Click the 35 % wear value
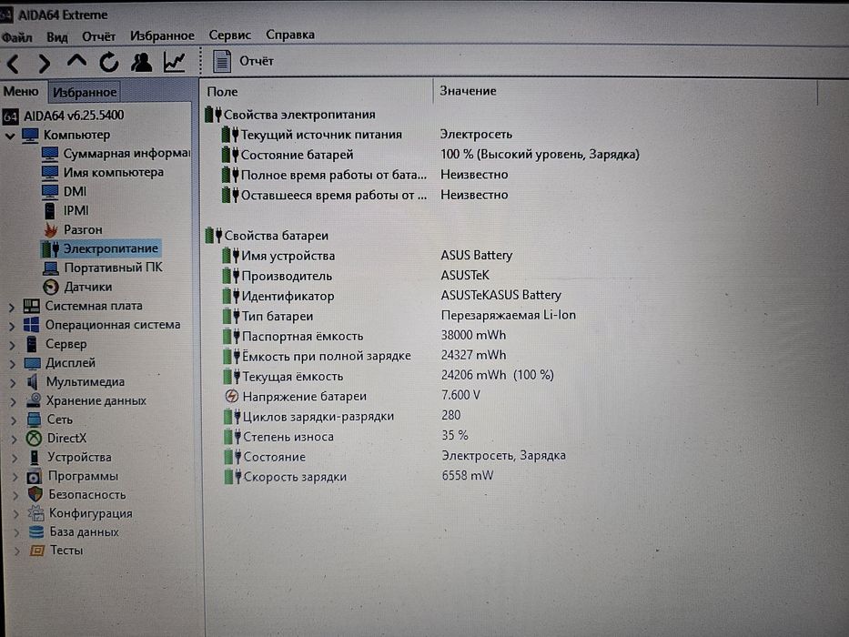Image resolution: width=849 pixels, height=637 pixels. pyautogui.click(x=455, y=436)
